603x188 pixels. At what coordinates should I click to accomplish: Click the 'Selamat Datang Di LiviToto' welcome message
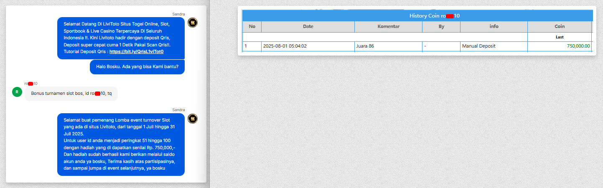click(121, 38)
